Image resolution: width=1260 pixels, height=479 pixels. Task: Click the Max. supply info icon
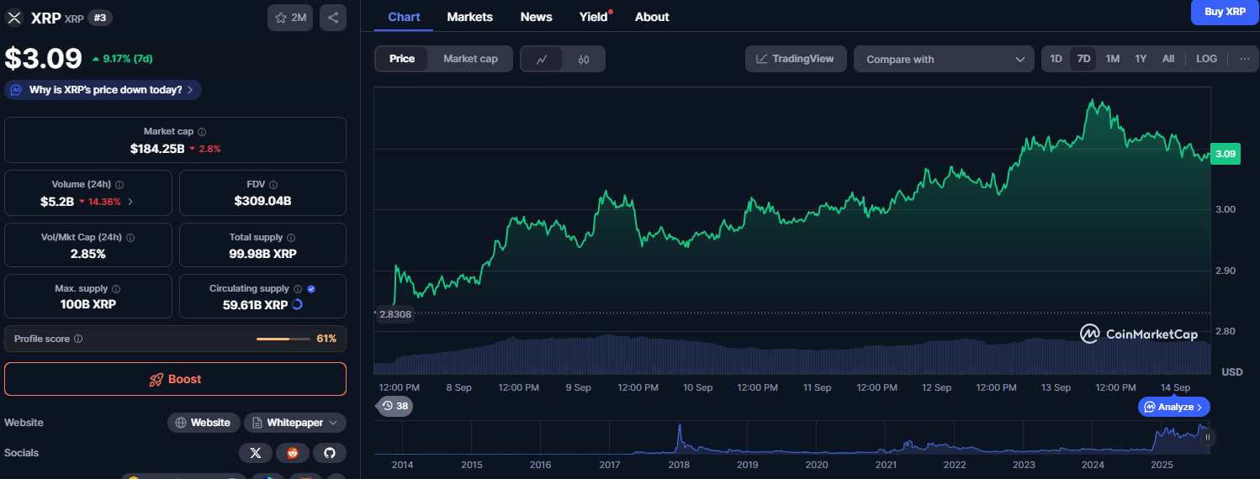116,289
